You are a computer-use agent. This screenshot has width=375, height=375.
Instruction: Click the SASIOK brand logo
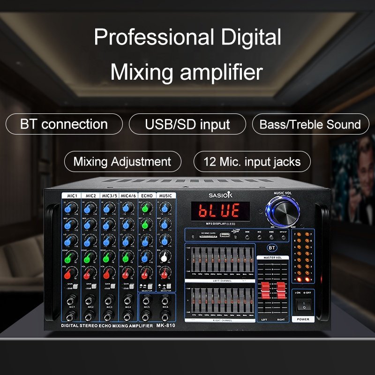220,195
